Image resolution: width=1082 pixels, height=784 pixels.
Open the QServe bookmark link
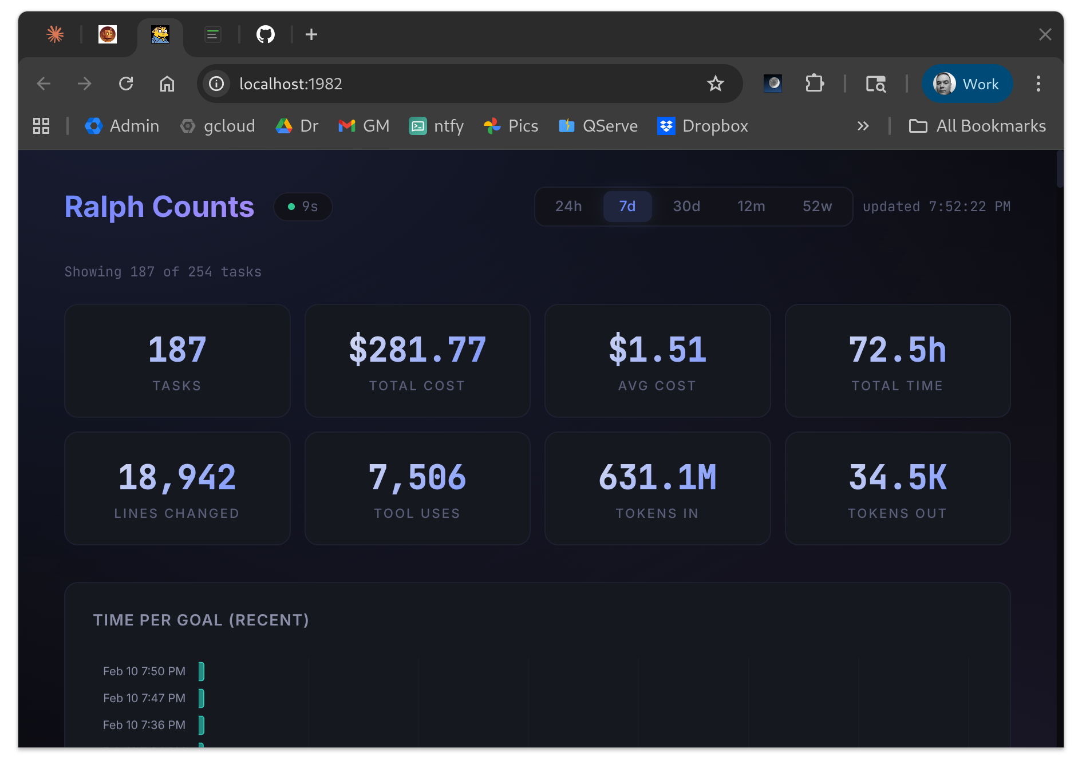[598, 126]
